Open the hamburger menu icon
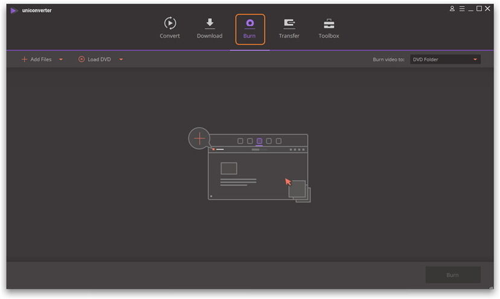500x299 pixels. click(x=462, y=8)
